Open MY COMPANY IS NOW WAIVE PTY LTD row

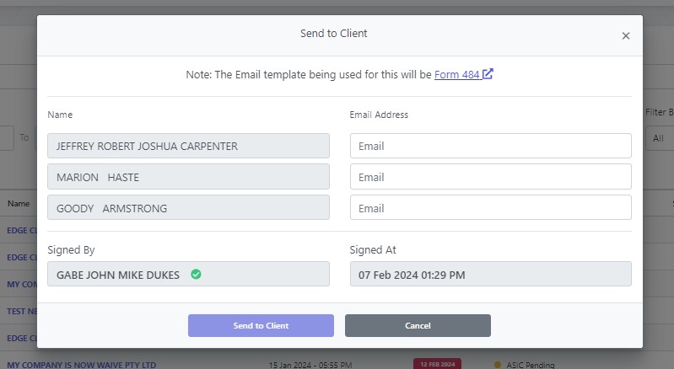[x=82, y=365]
